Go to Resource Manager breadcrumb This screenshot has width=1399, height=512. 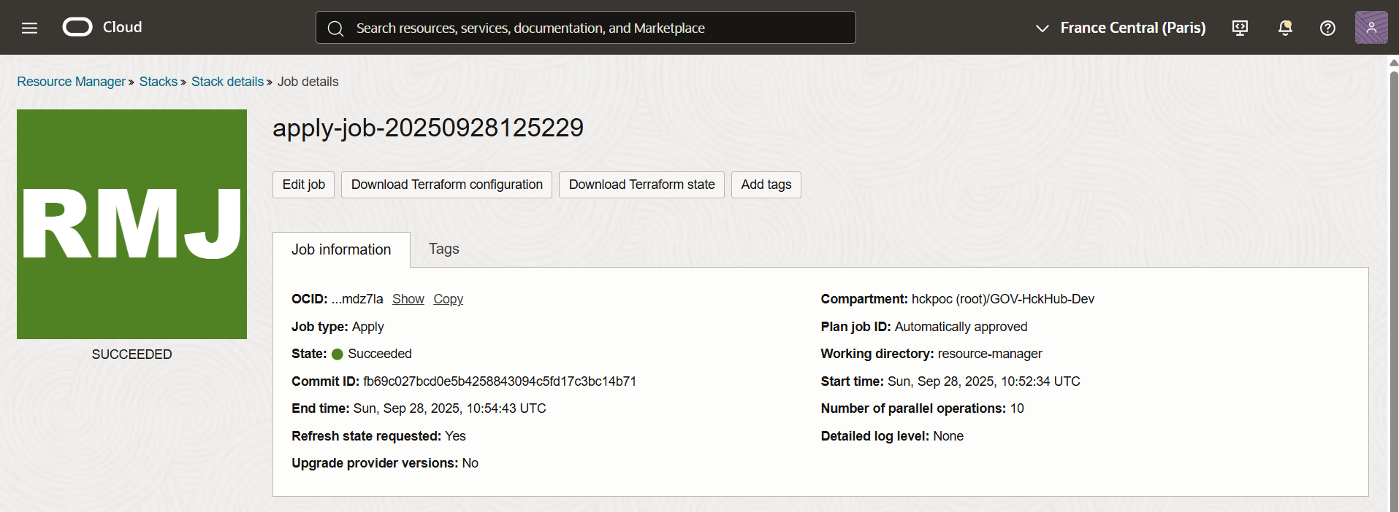72,82
